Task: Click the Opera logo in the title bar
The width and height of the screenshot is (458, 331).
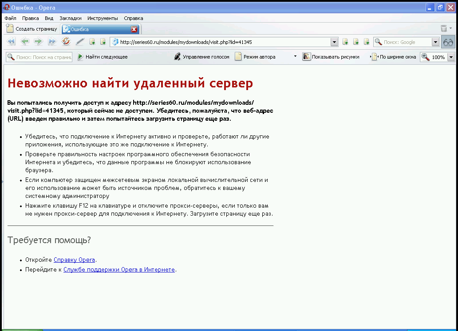Action: 6,7
